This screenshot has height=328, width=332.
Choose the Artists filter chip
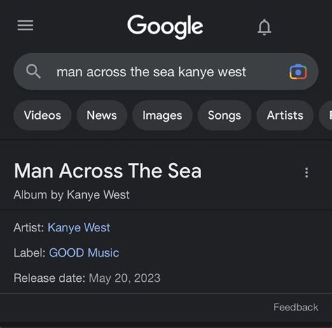click(285, 115)
